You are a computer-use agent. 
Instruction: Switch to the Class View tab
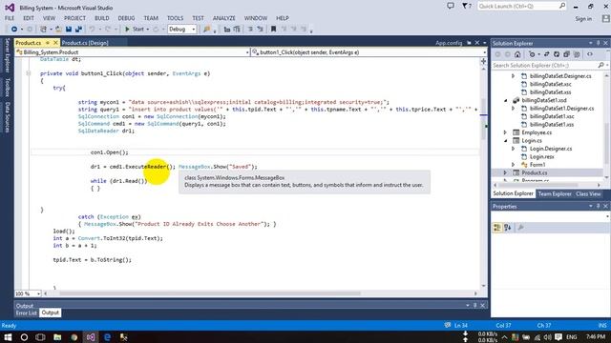click(588, 193)
